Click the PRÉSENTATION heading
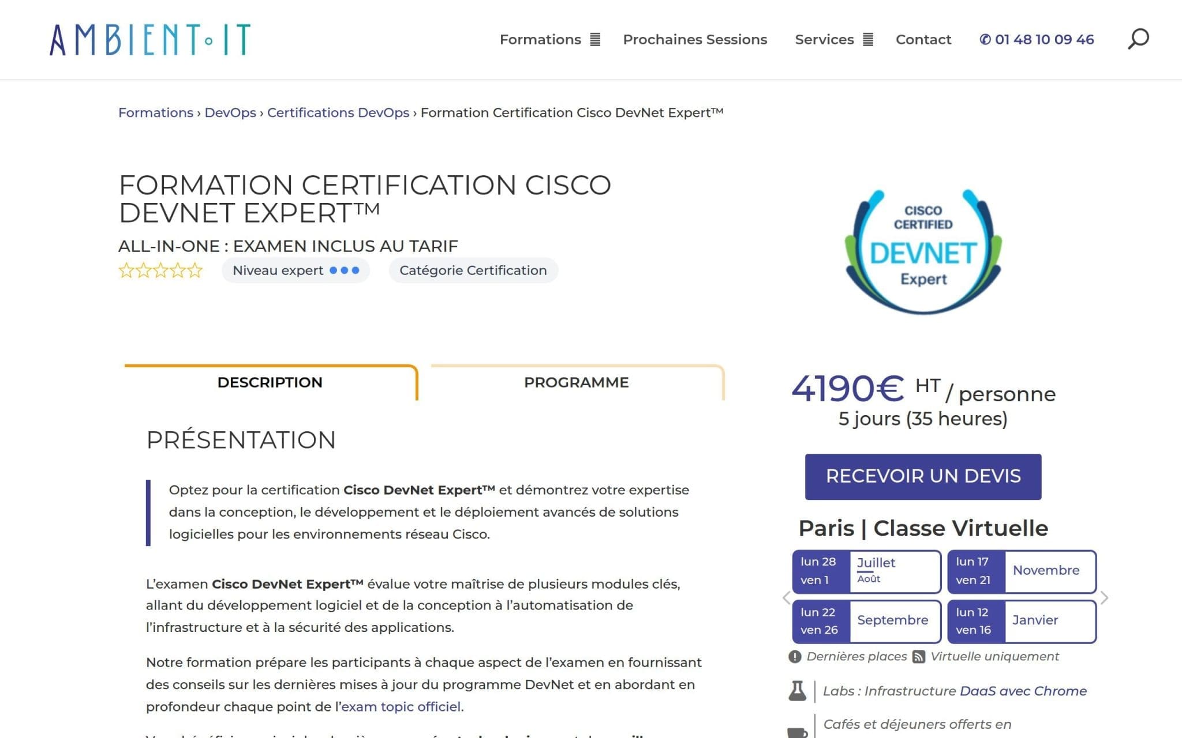Image resolution: width=1182 pixels, height=738 pixels. (x=241, y=440)
